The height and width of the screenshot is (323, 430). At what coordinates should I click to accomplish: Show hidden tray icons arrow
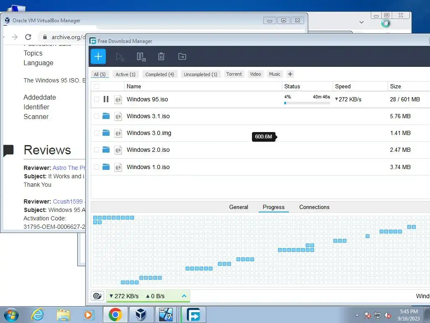(357, 315)
